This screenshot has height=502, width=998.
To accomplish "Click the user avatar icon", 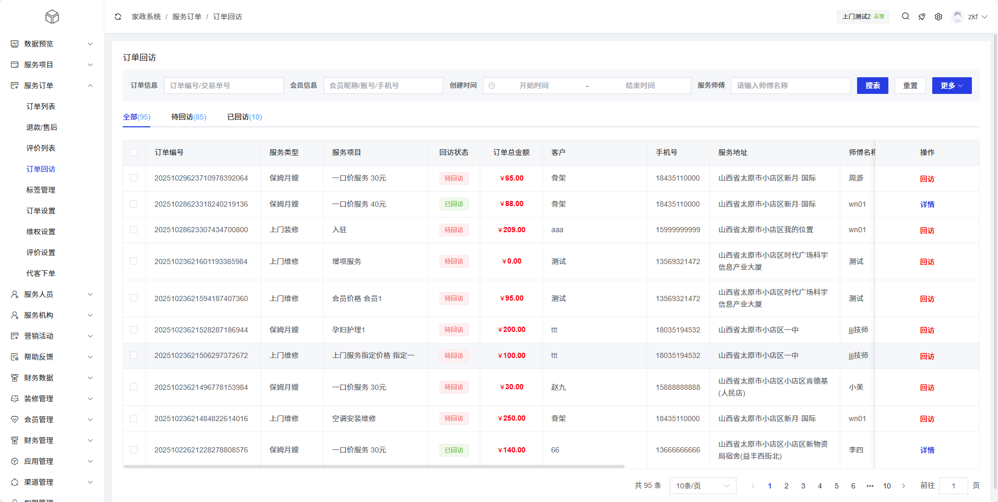I will pos(957,17).
